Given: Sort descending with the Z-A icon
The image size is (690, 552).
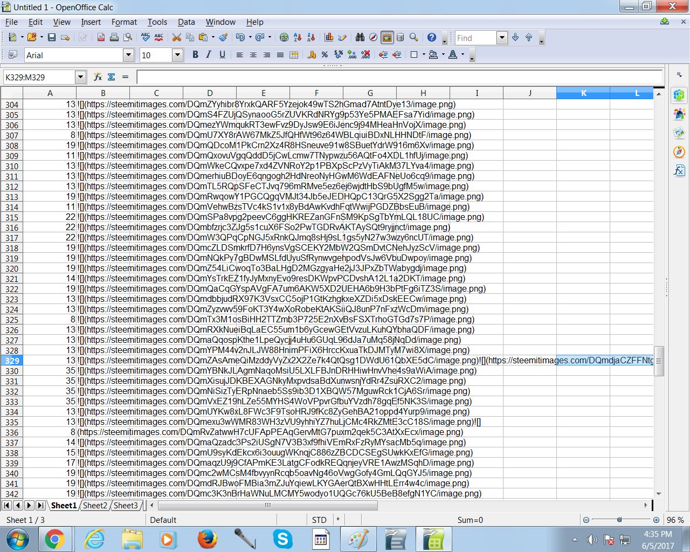Looking at the screenshot, I should coord(311,37).
